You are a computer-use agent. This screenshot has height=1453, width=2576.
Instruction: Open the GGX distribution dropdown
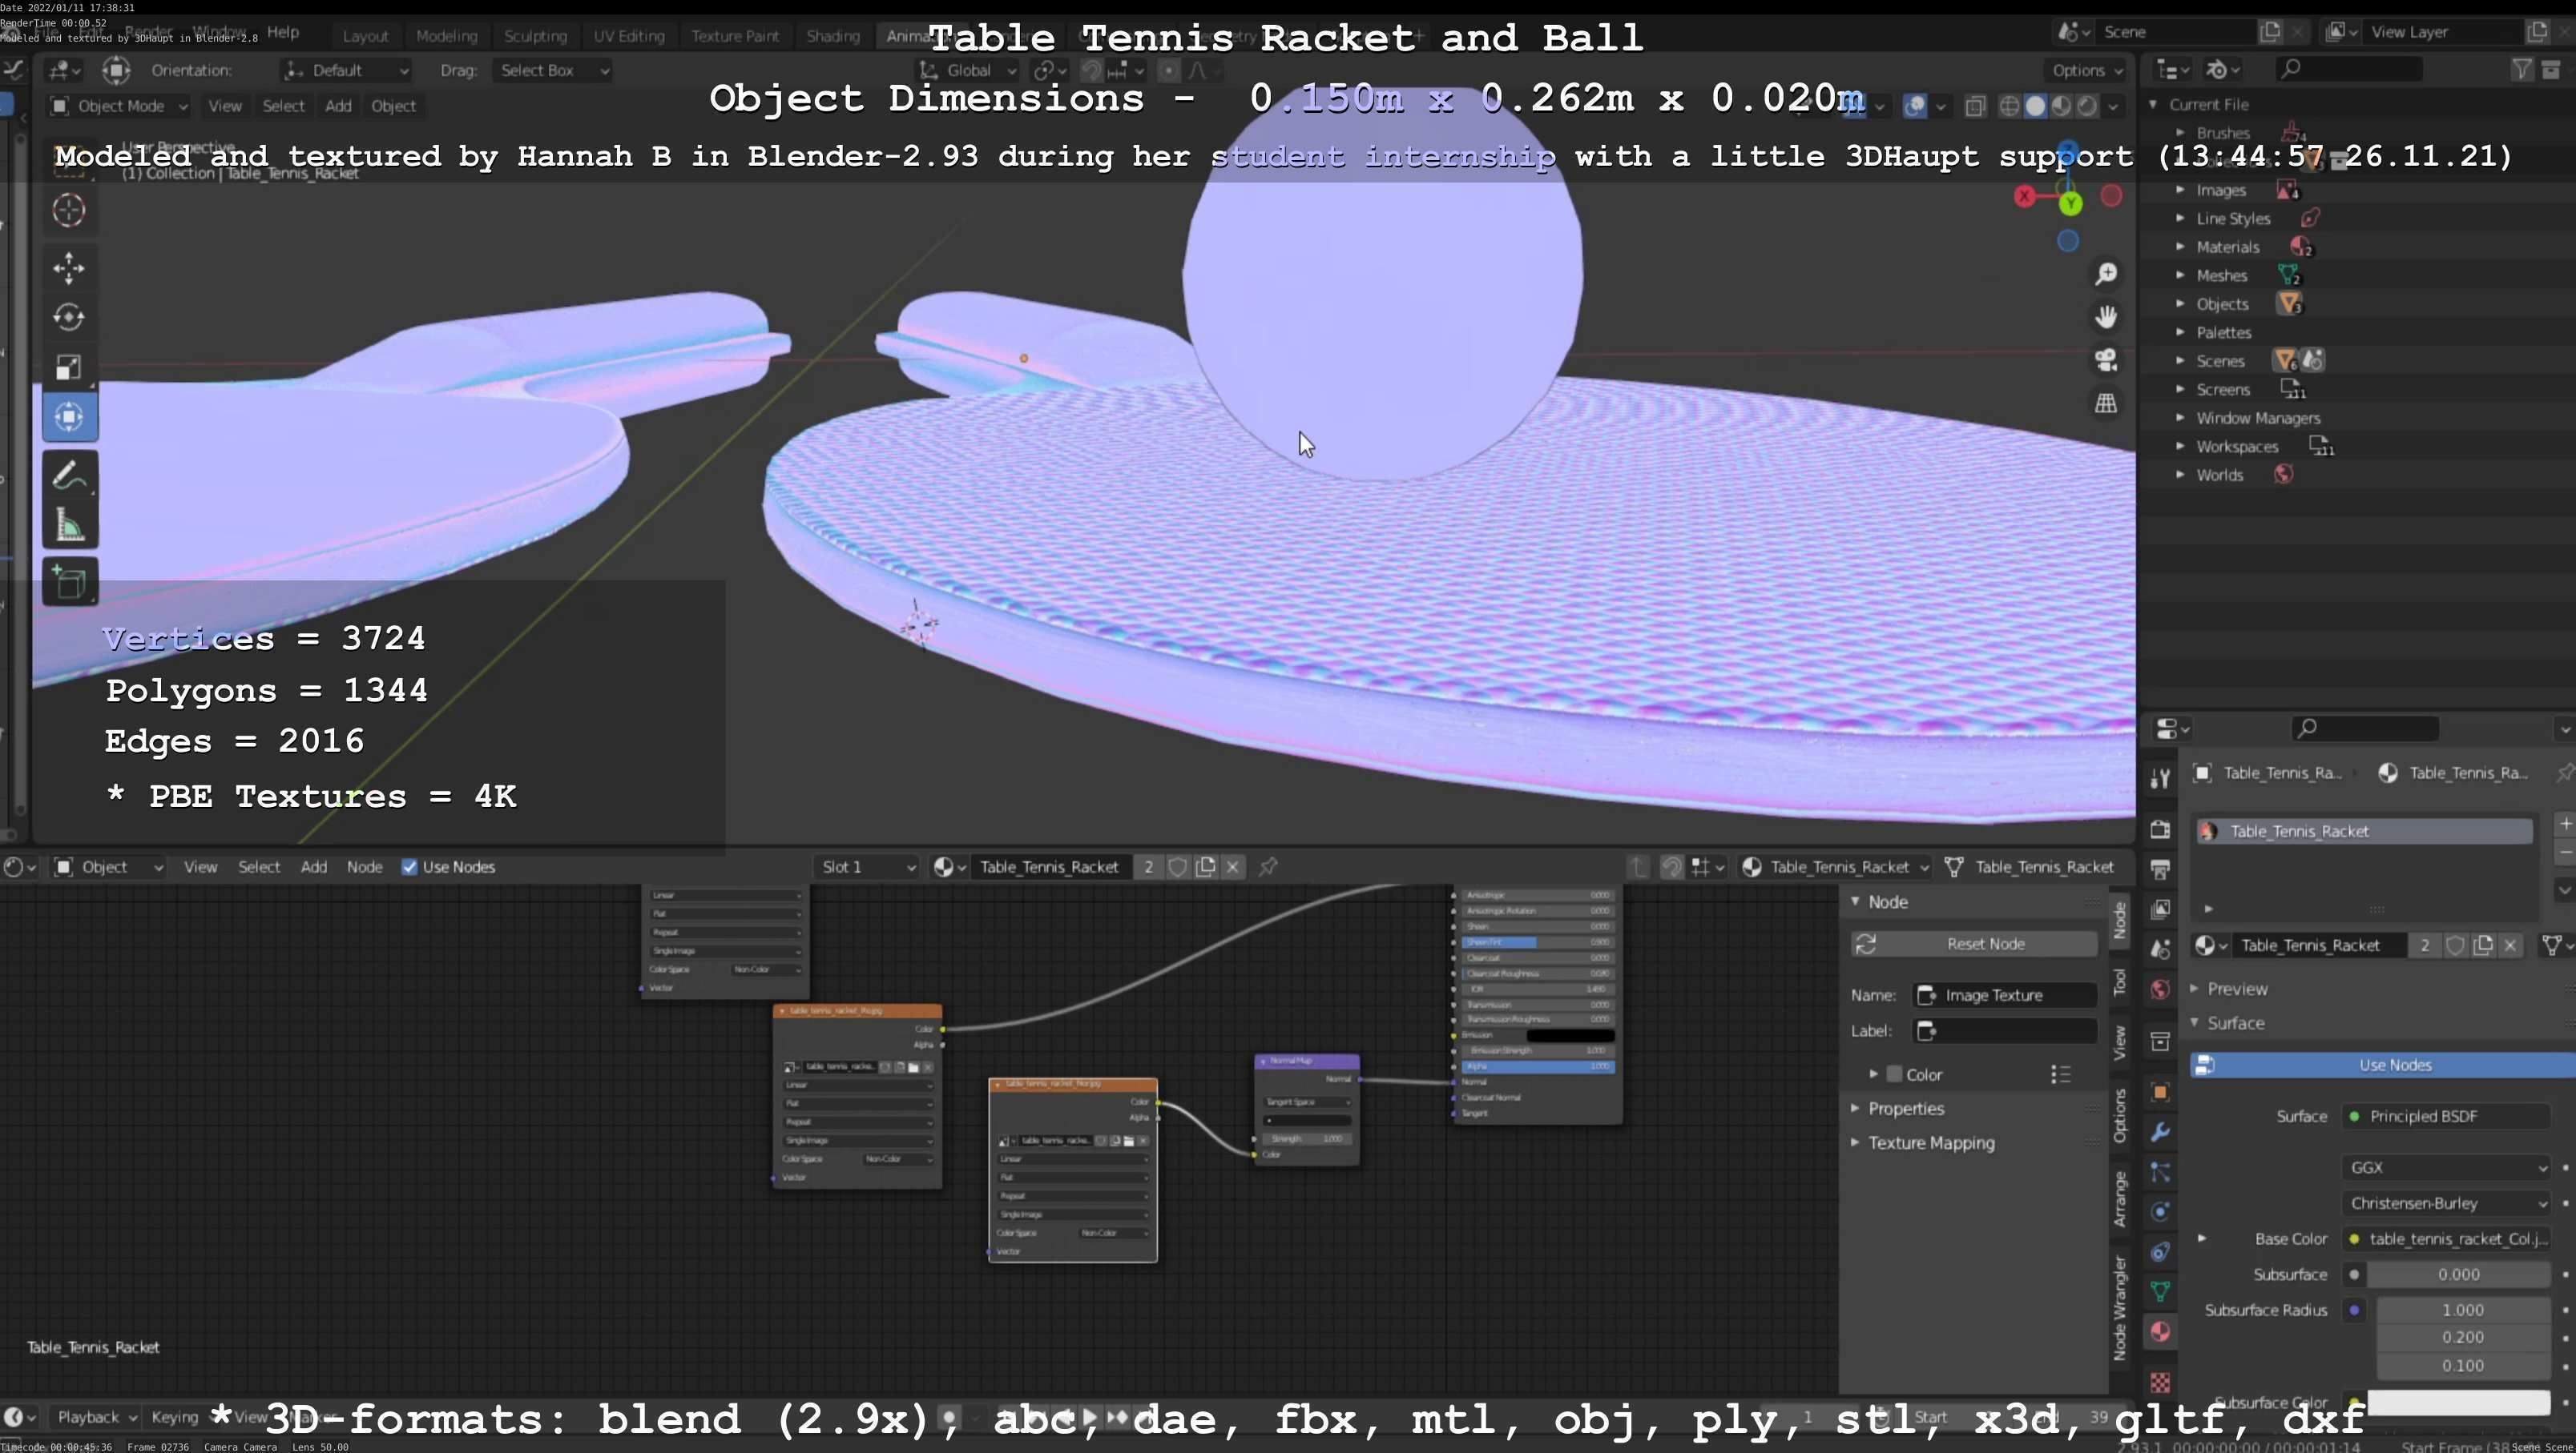(2445, 1167)
